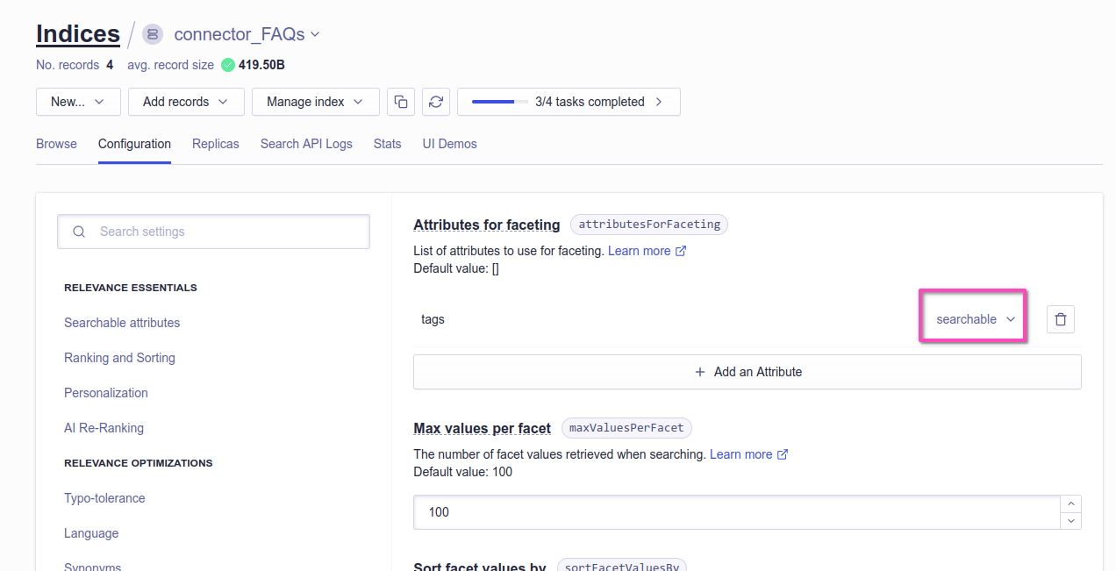Open the maxValuesPerFacet Learn more external link
This screenshot has width=1116, height=571.
click(783, 454)
